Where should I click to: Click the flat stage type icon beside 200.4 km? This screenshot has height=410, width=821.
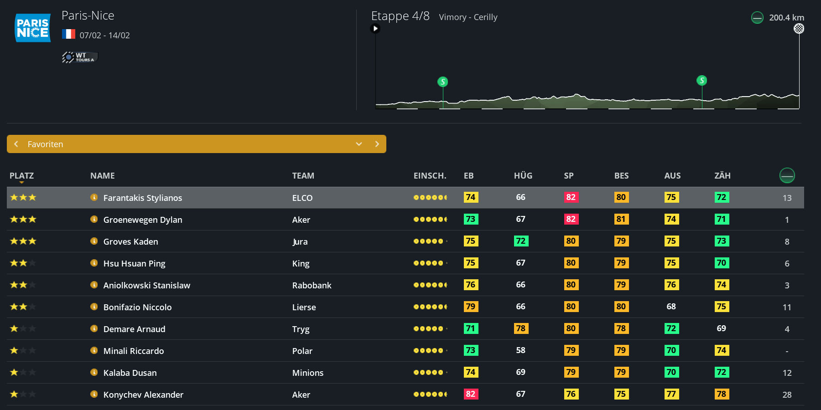(757, 18)
